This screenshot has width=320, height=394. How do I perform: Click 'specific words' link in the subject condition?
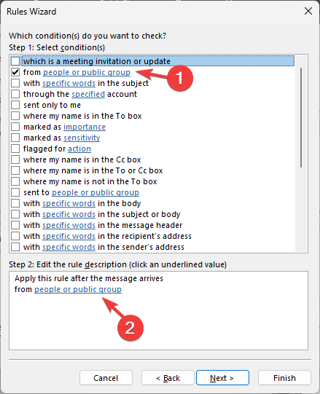coord(69,83)
